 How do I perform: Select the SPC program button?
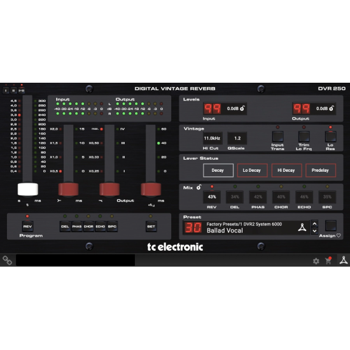tap(112, 227)
